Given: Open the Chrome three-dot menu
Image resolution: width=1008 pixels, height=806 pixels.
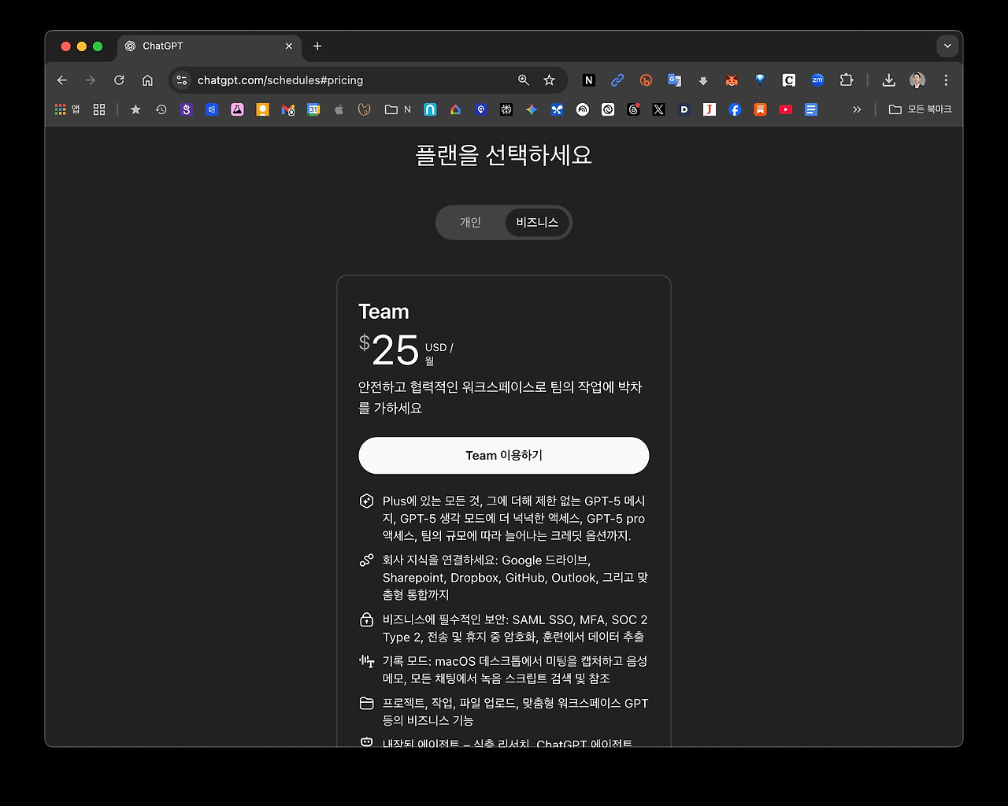Looking at the screenshot, I should 946,80.
